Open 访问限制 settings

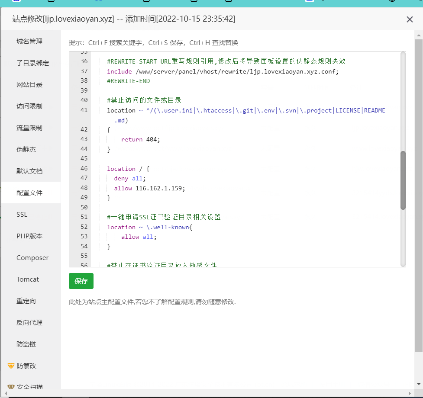29,106
